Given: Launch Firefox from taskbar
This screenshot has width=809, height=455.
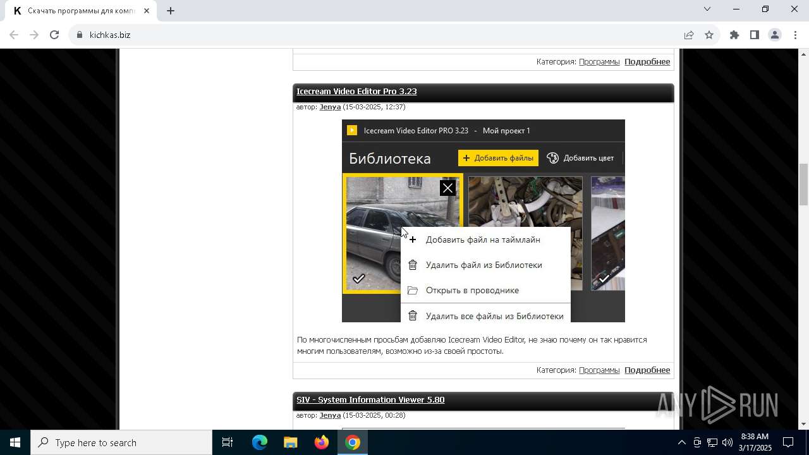Looking at the screenshot, I should [322, 442].
